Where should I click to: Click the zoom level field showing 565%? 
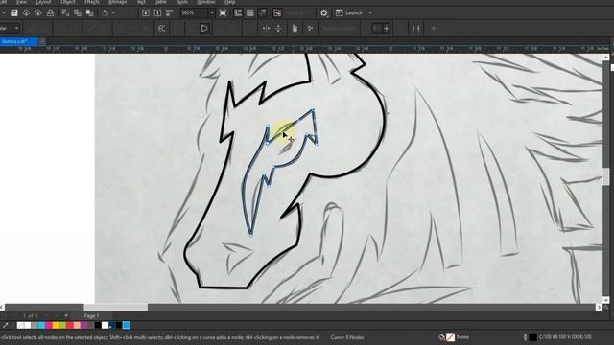coord(194,12)
